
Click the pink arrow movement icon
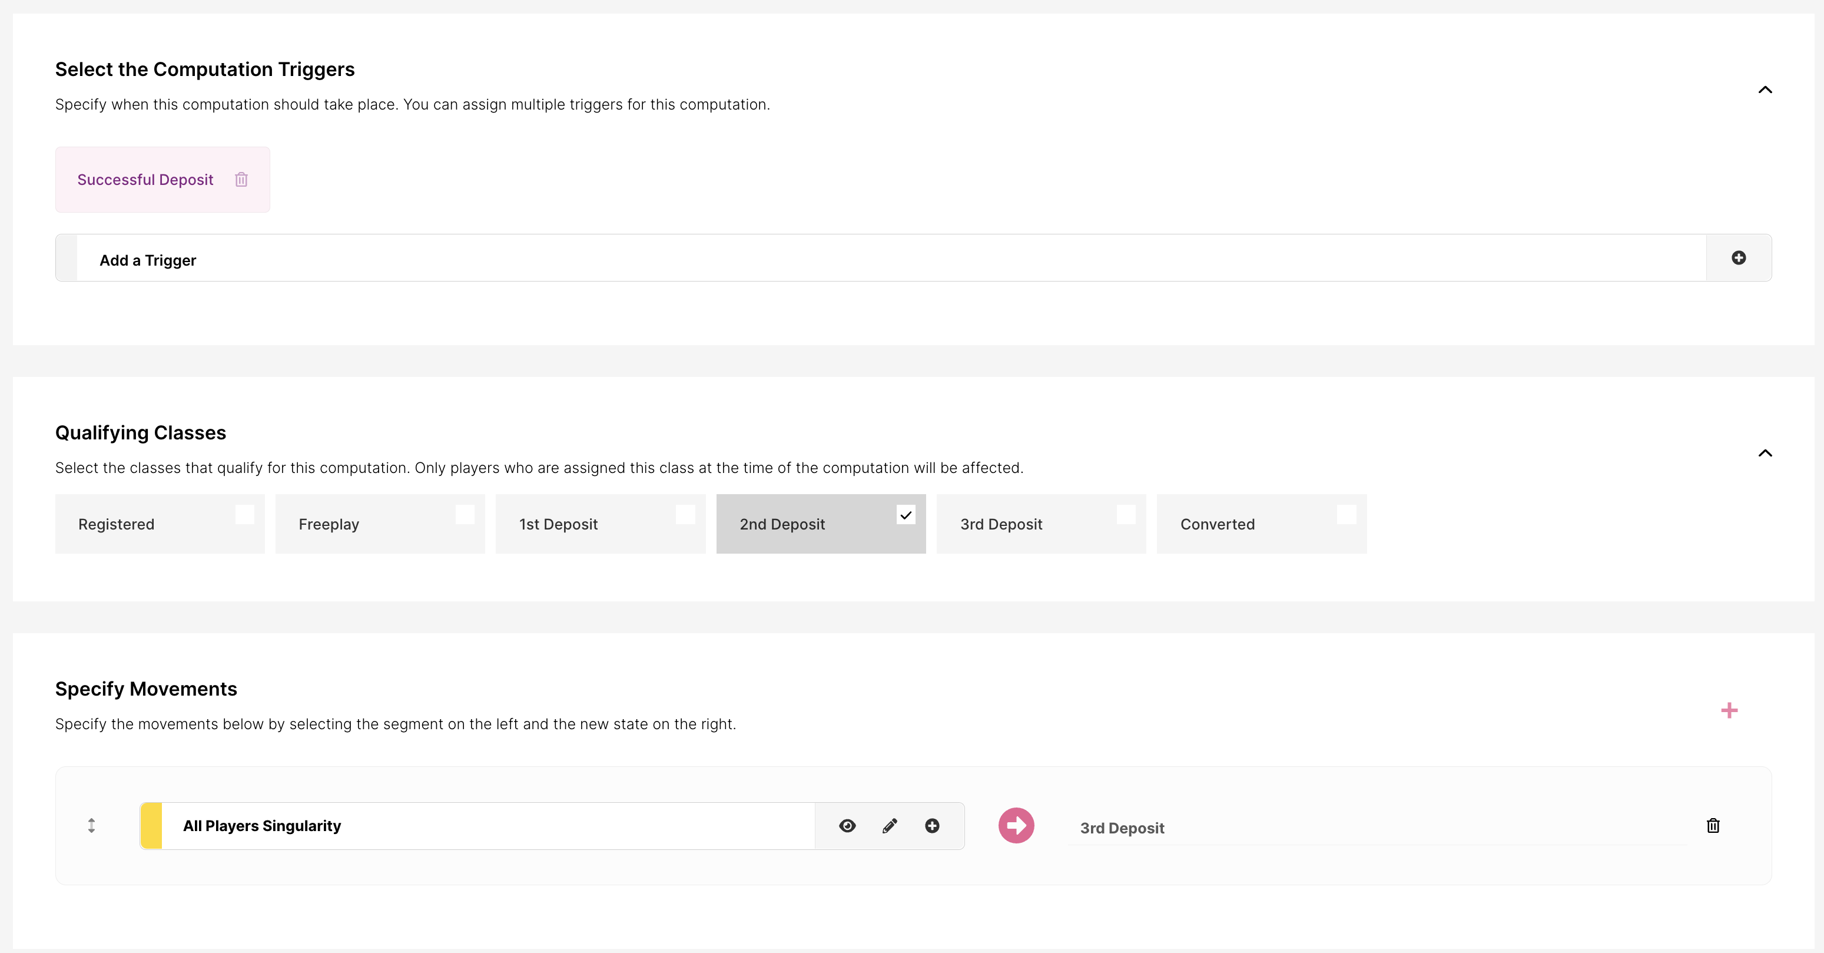pyautogui.click(x=1016, y=825)
